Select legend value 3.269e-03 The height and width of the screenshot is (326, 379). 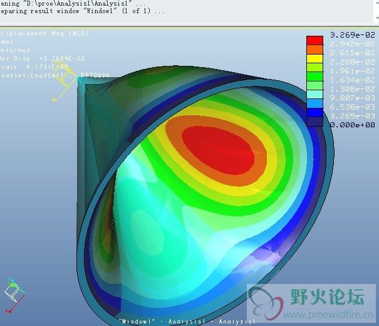click(353, 116)
